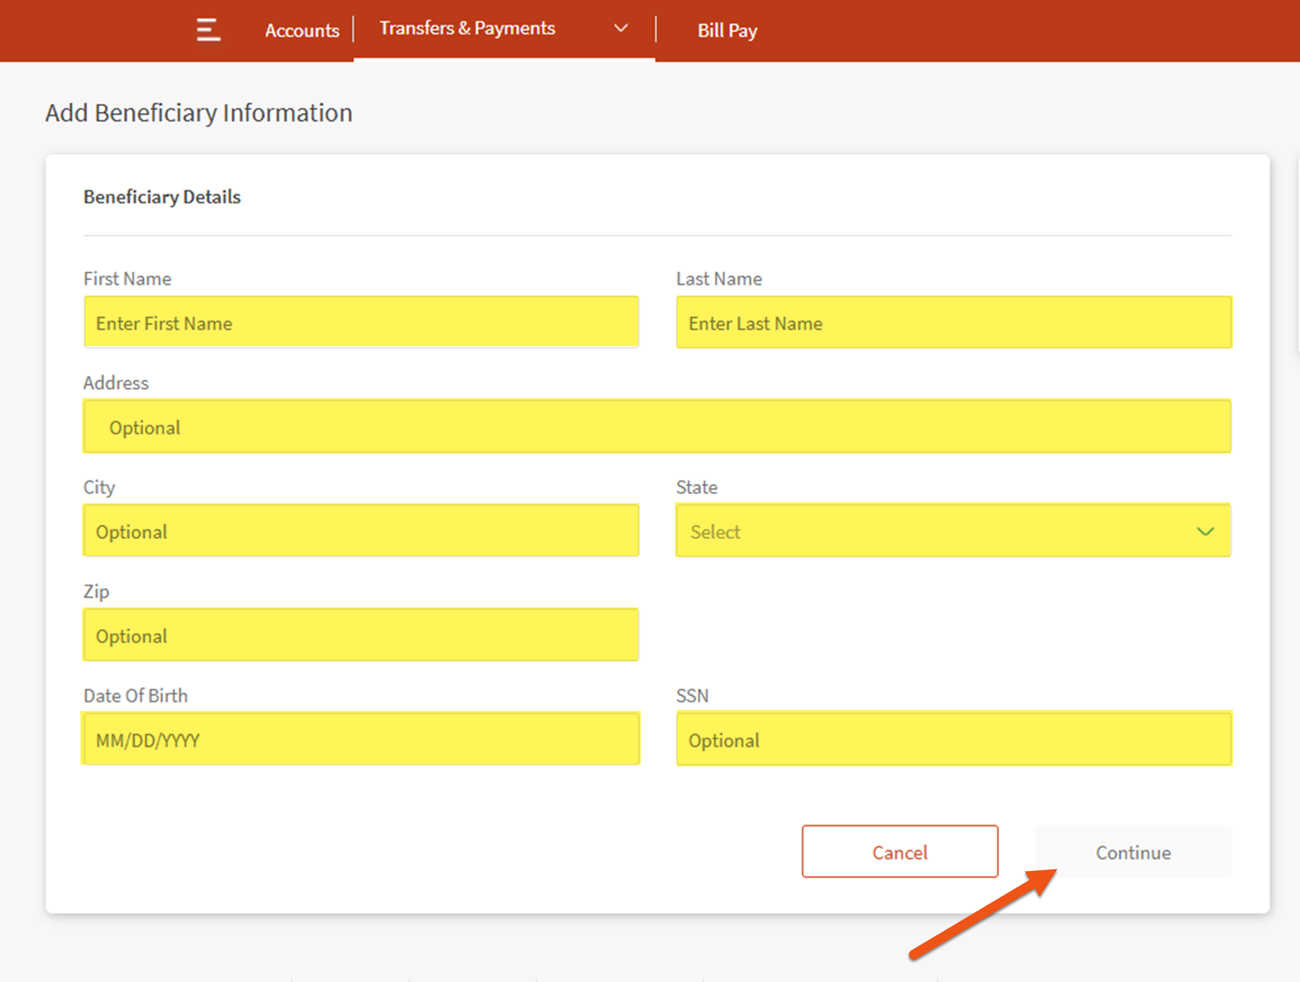Select the Transfers & Payments tab

click(467, 28)
